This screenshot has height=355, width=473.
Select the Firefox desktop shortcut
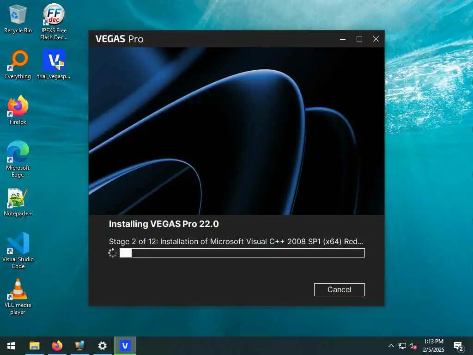(x=18, y=110)
